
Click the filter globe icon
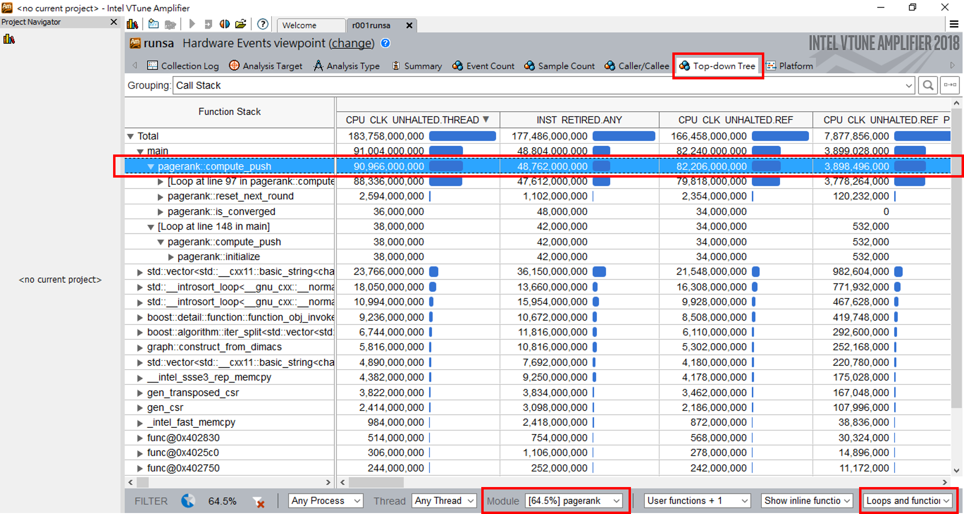coord(188,501)
